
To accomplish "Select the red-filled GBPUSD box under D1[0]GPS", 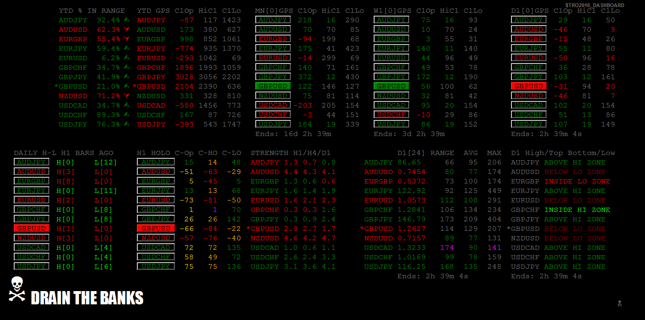I will 529,86.
